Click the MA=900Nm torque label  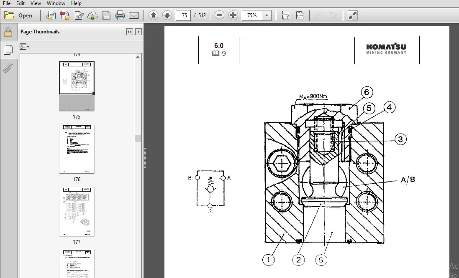[x=313, y=97]
